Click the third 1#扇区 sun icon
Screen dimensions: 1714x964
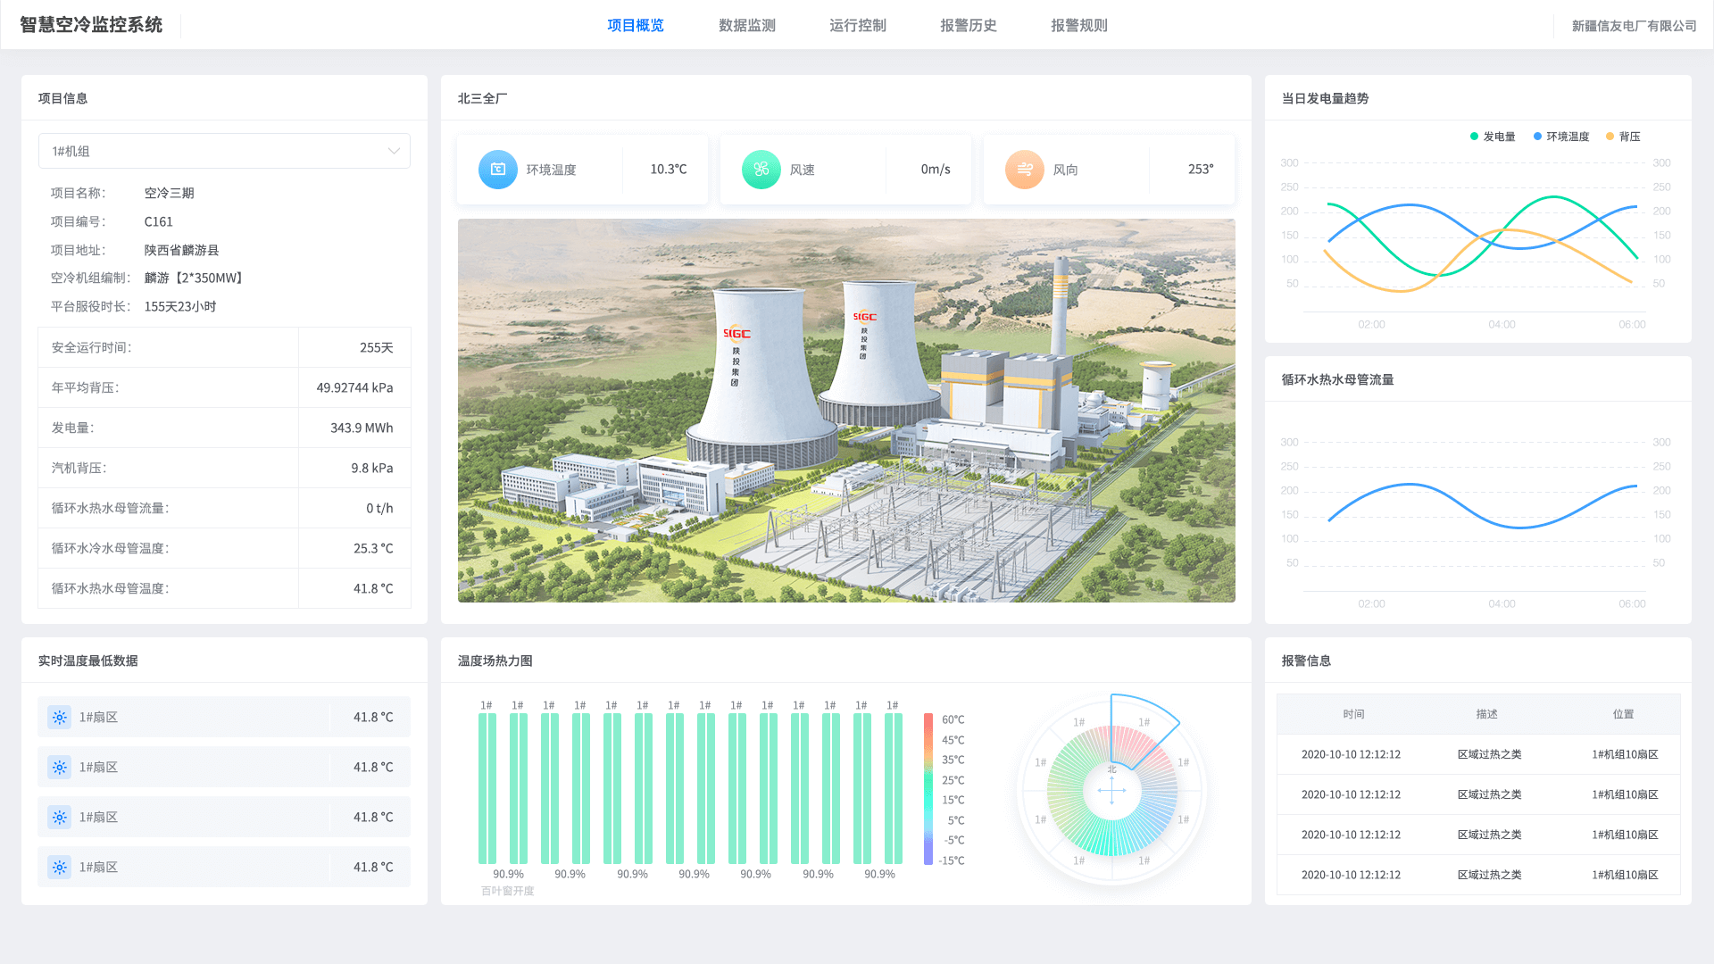click(x=60, y=818)
